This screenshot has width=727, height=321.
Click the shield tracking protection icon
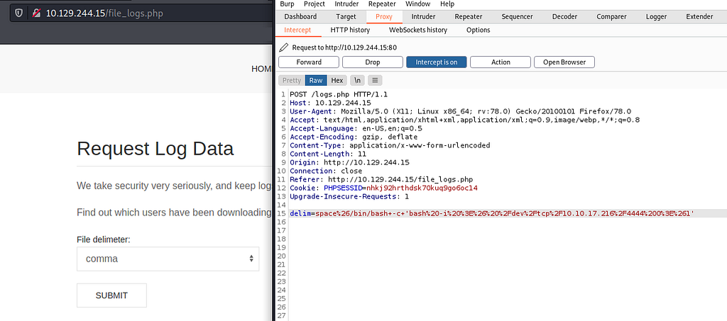[19, 13]
